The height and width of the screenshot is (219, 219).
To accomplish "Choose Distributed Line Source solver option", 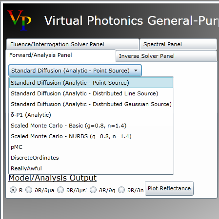I will point(91,93).
